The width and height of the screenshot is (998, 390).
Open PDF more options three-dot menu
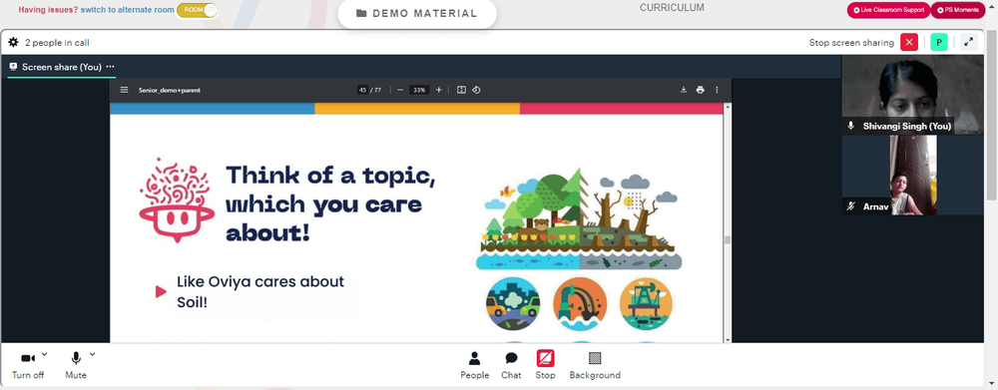point(717,90)
